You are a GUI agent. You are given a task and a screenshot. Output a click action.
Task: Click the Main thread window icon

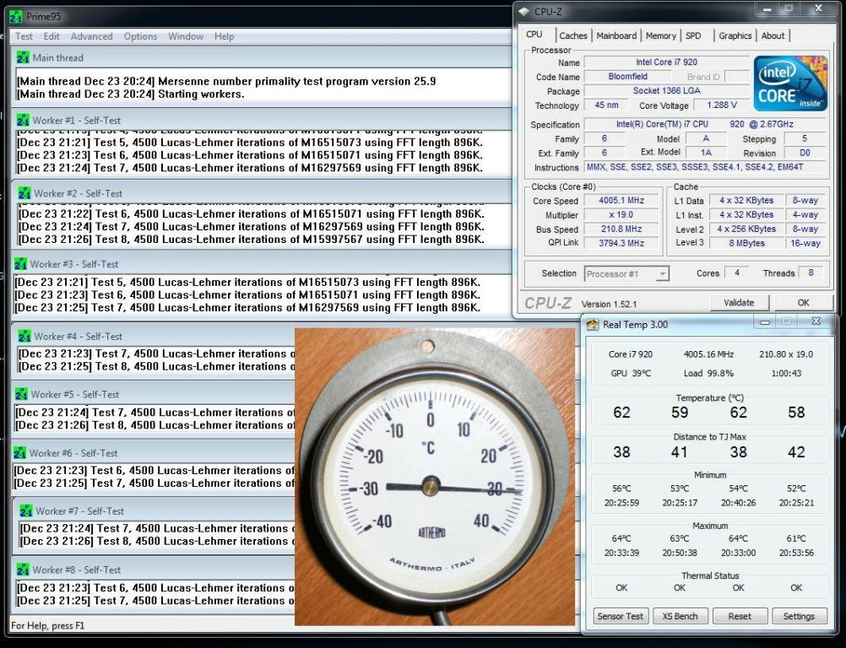coord(23,57)
